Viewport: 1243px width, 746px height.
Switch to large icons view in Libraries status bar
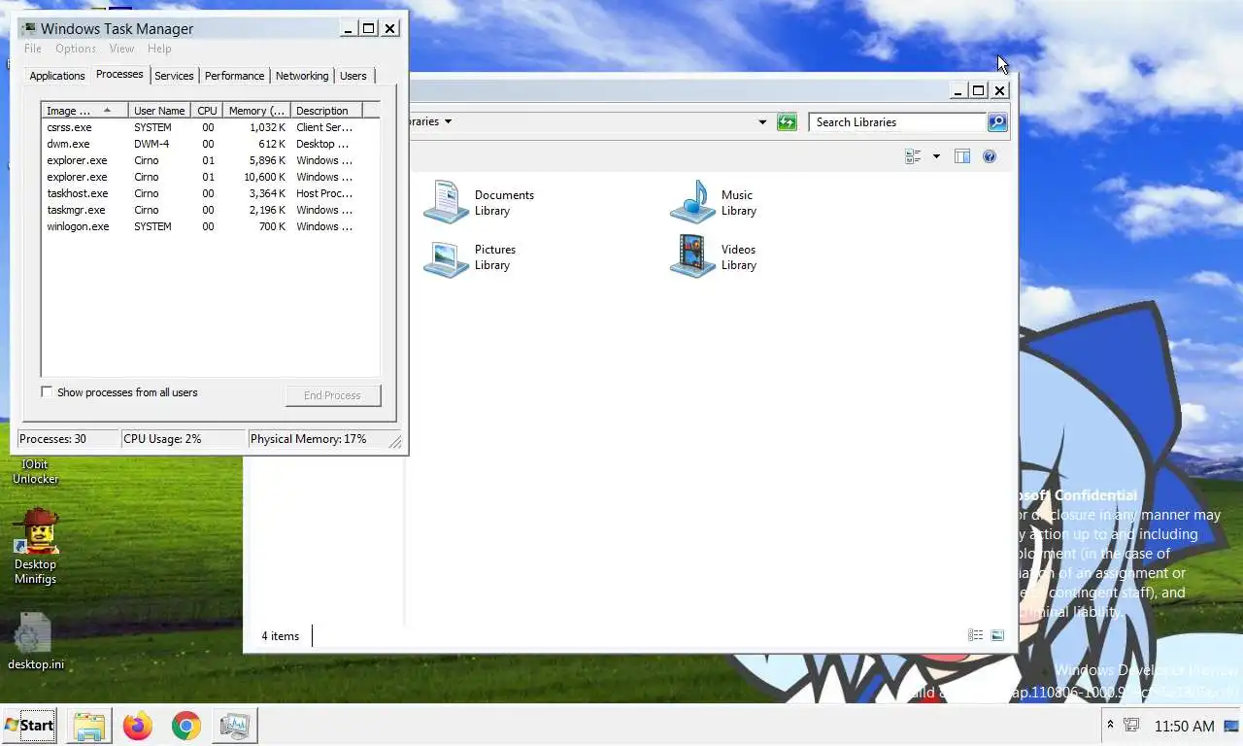click(x=997, y=635)
